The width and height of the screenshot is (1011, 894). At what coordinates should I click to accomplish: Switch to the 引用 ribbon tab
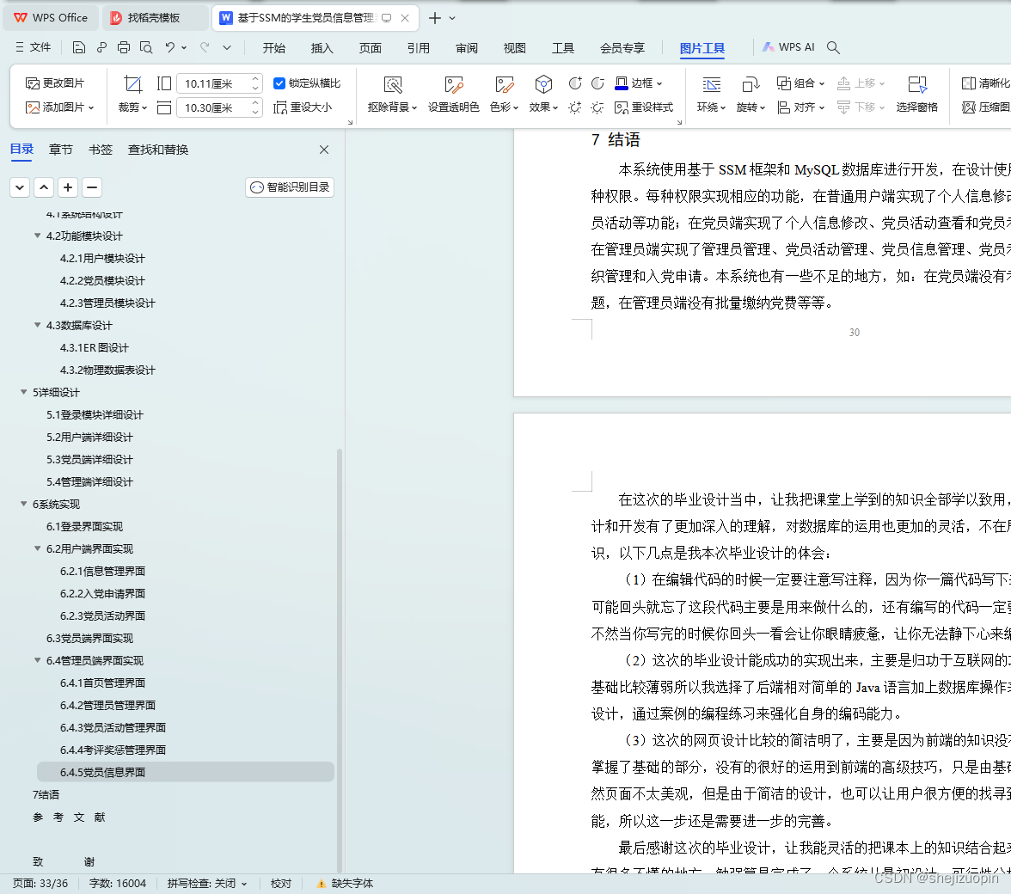(419, 47)
